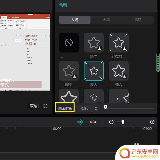The width and height of the screenshot is (160, 160).
Task: Toggle timeline snapping icon
Action: coord(80,122)
